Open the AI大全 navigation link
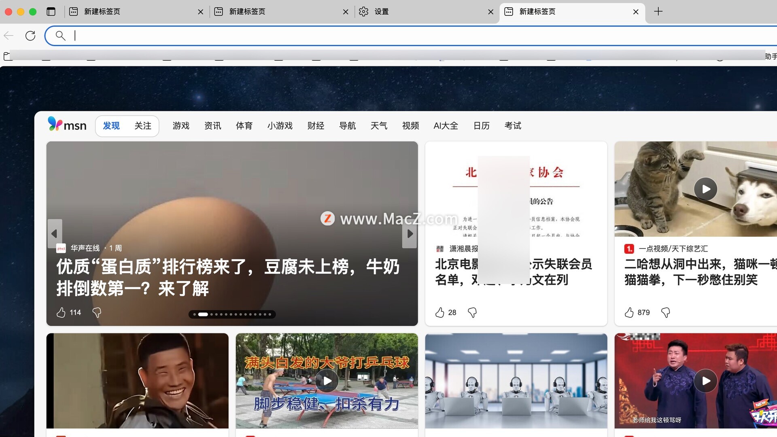The image size is (777, 437). coord(446,126)
